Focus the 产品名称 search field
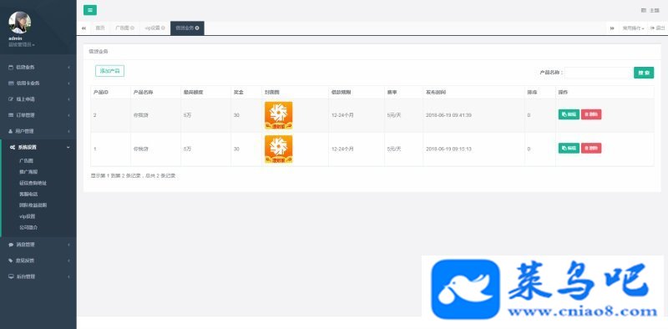This screenshot has height=329, width=668. coord(599,73)
